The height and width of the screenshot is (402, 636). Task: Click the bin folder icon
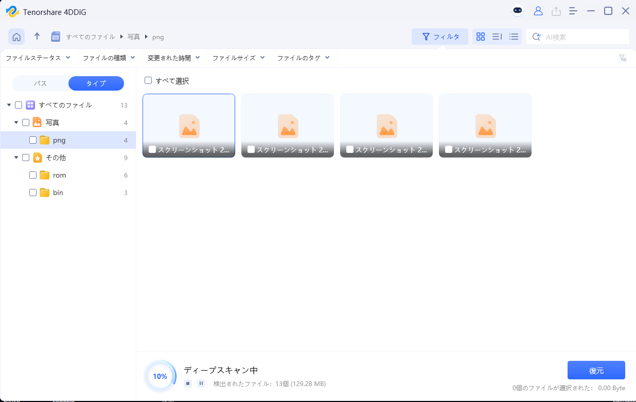point(44,193)
